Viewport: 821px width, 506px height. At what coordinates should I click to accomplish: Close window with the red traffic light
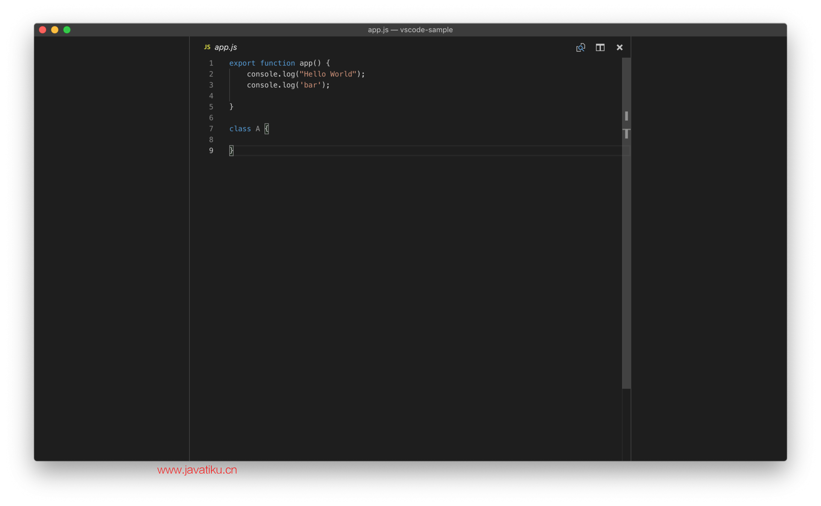[42, 29]
